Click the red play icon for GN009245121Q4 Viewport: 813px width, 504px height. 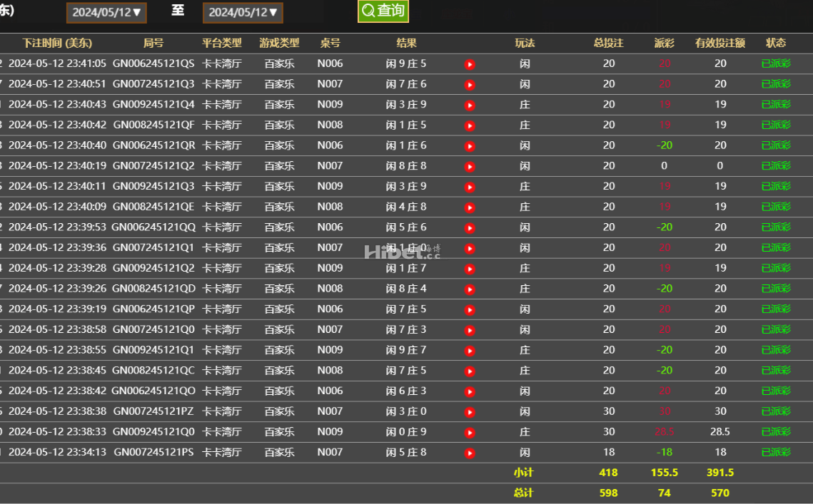pyautogui.click(x=470, y=106)
